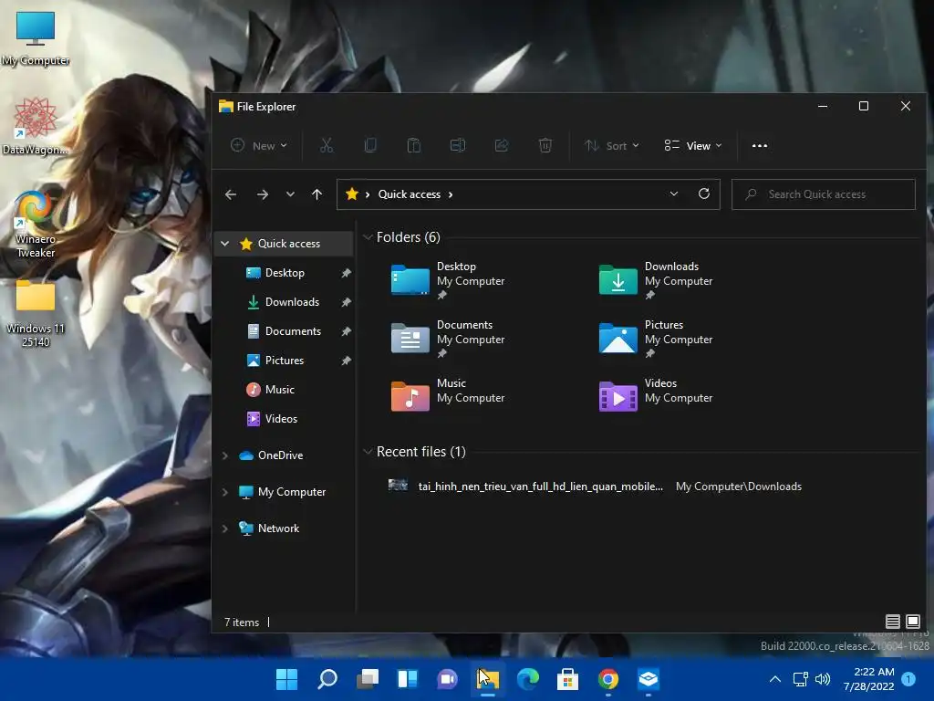The width and height of the screenshot is (934, 701).
Task: Collapse Quick access in navigation pane
Action: [224, 243]
